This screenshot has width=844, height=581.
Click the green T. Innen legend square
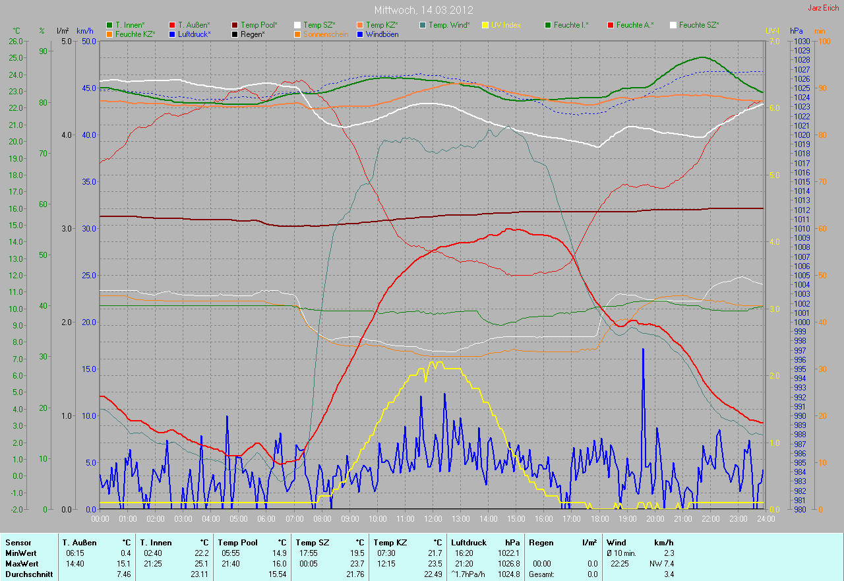[109, 25]
